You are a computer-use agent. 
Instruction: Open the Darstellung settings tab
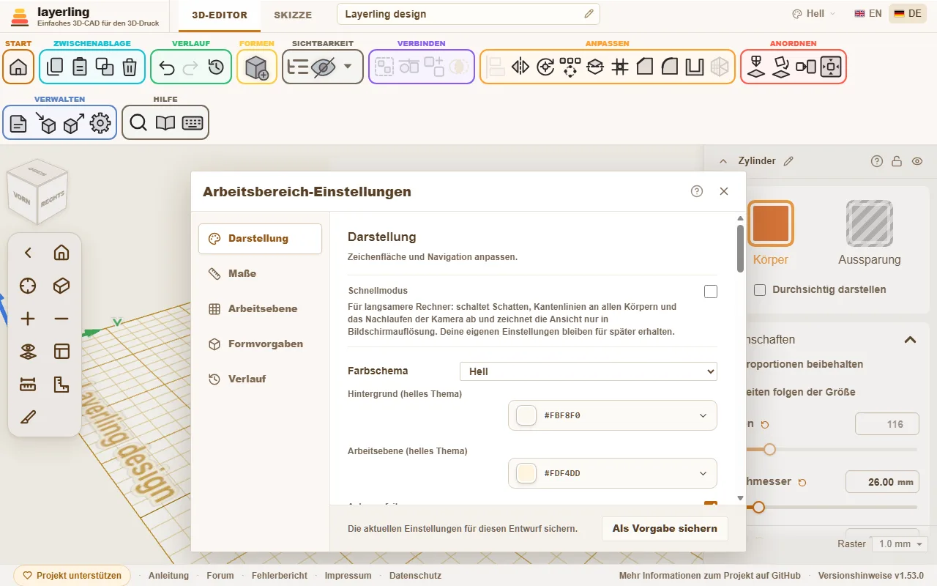(x=260, y=239)
